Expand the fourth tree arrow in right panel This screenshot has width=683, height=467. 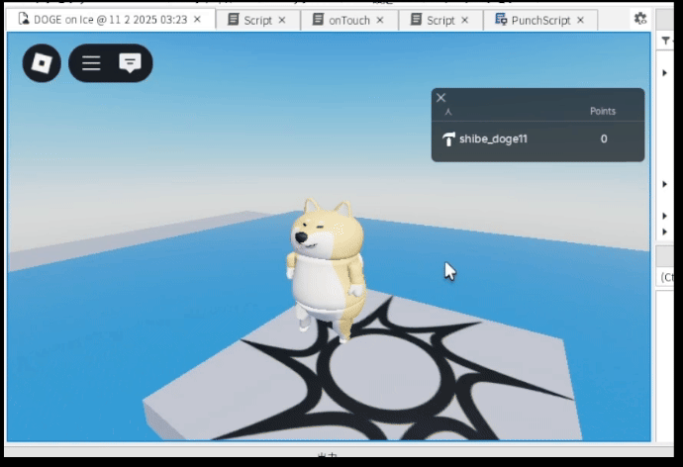coord(665,232)
